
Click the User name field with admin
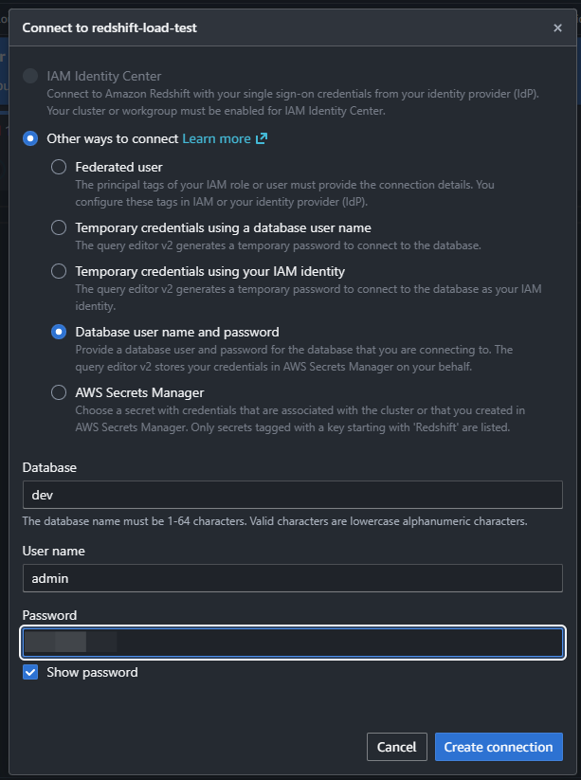pos(292,577)
